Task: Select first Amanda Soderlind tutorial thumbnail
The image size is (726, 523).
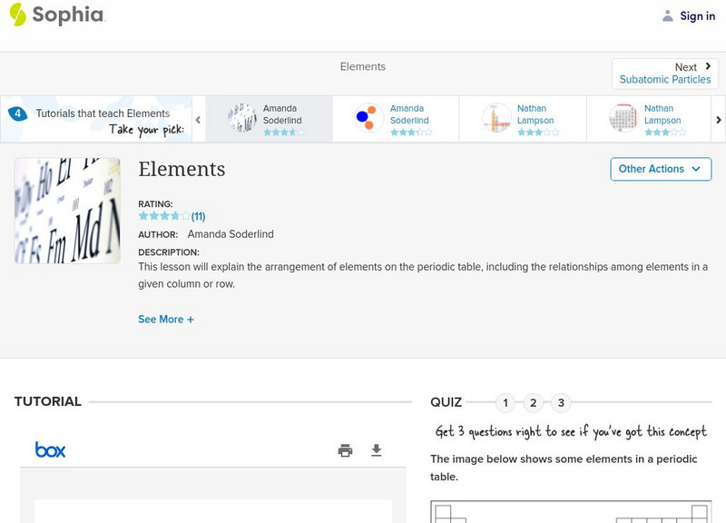Action: [x=242, y=119]
